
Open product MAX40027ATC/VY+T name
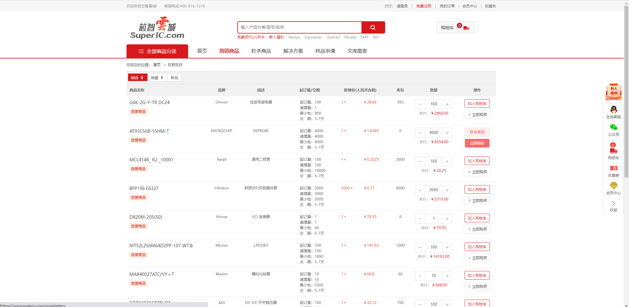152,274
